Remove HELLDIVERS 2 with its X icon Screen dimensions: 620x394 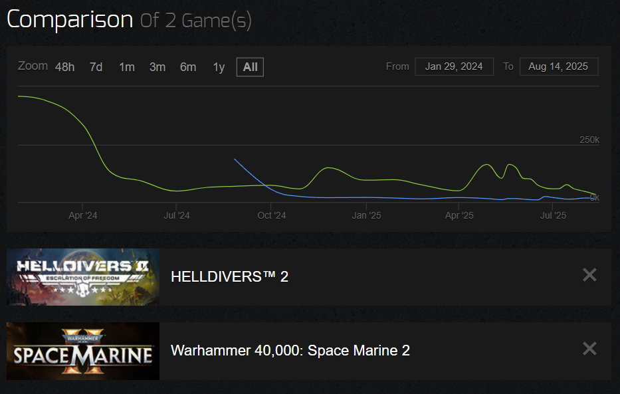[x=589, y=274]
